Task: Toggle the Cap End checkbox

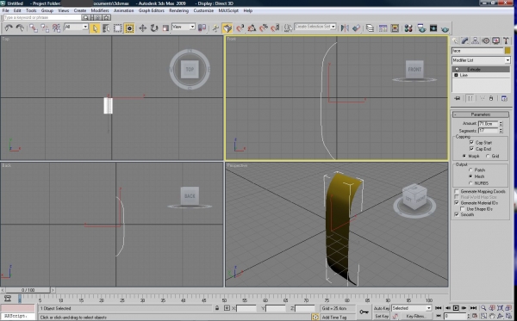Action: point(471,149)
